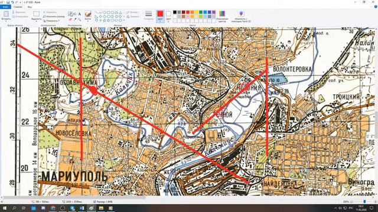378x212 pixels.
Task: Select the Color picker eyedropper tool
Action: (75, 19)
